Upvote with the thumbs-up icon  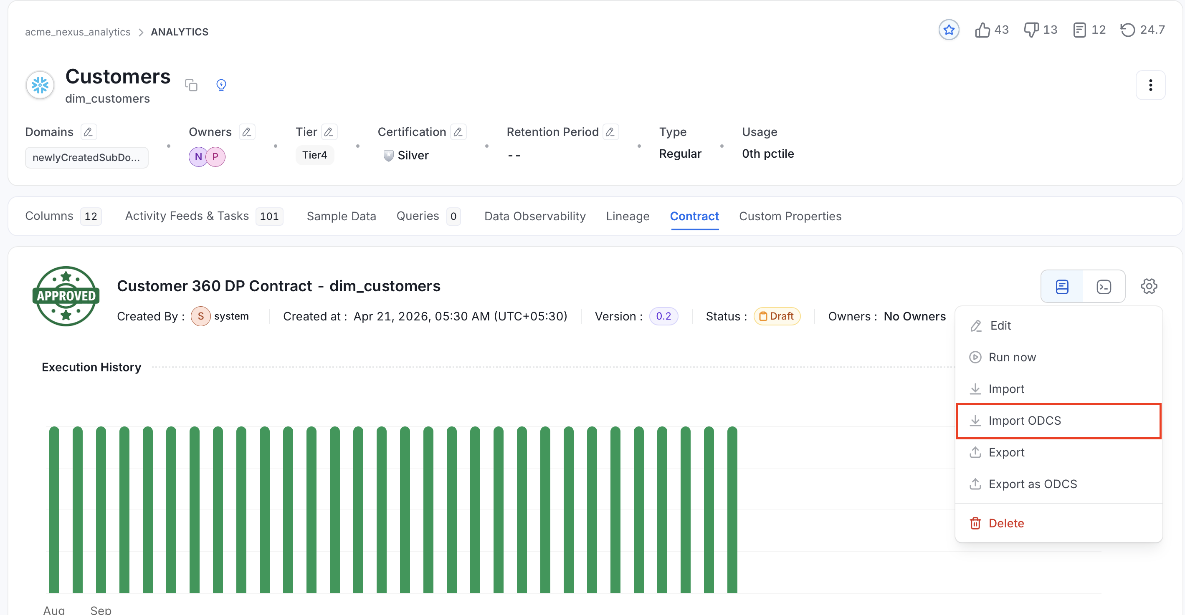(982, 30)
